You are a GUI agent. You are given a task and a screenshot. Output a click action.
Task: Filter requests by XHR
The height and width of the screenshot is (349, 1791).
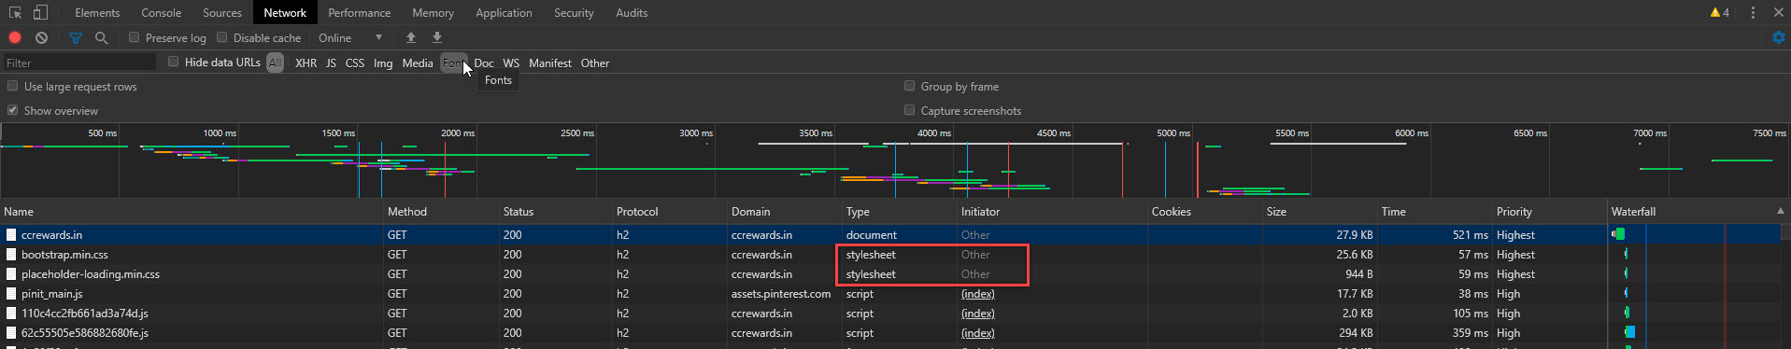[306, 63]
